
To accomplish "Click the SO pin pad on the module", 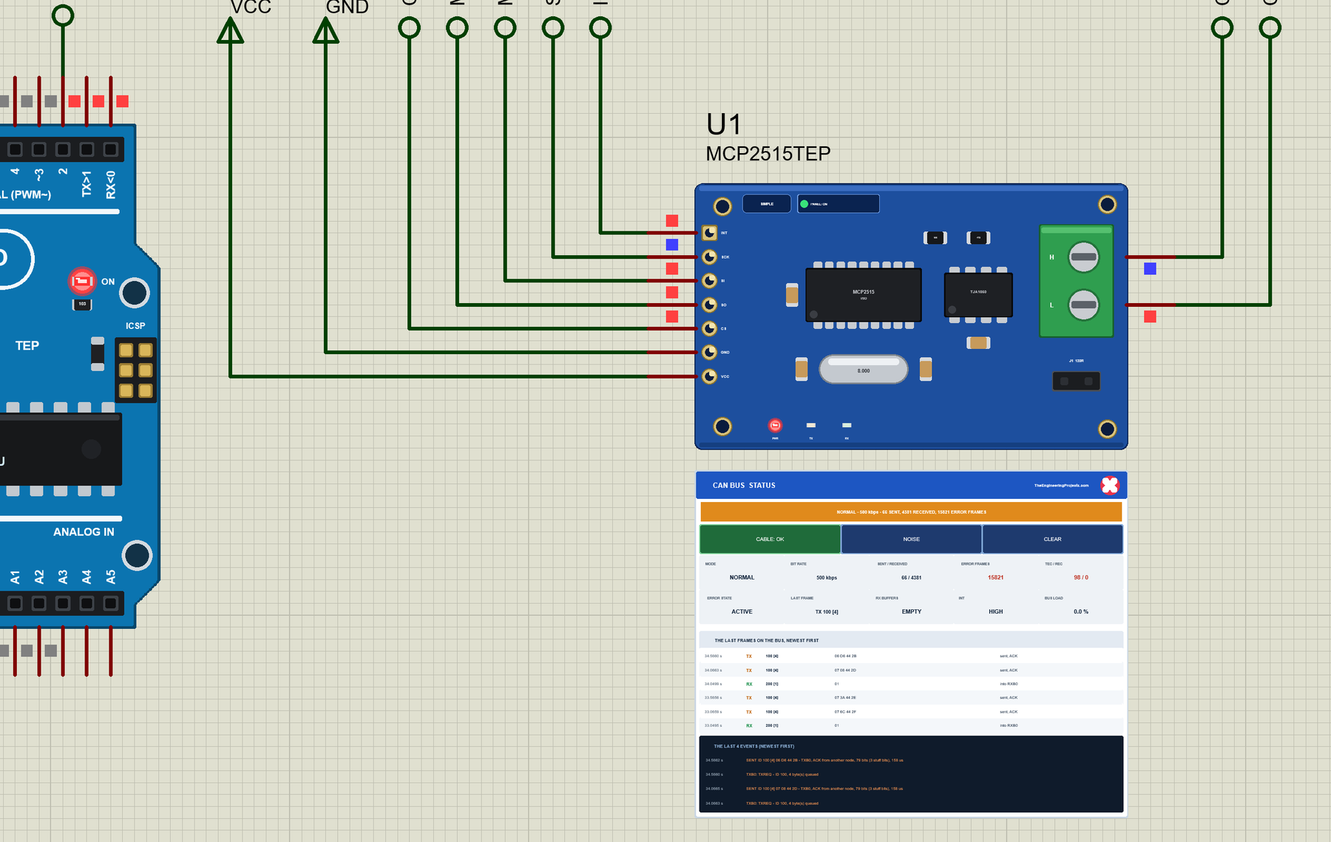I will click(709, 305).
